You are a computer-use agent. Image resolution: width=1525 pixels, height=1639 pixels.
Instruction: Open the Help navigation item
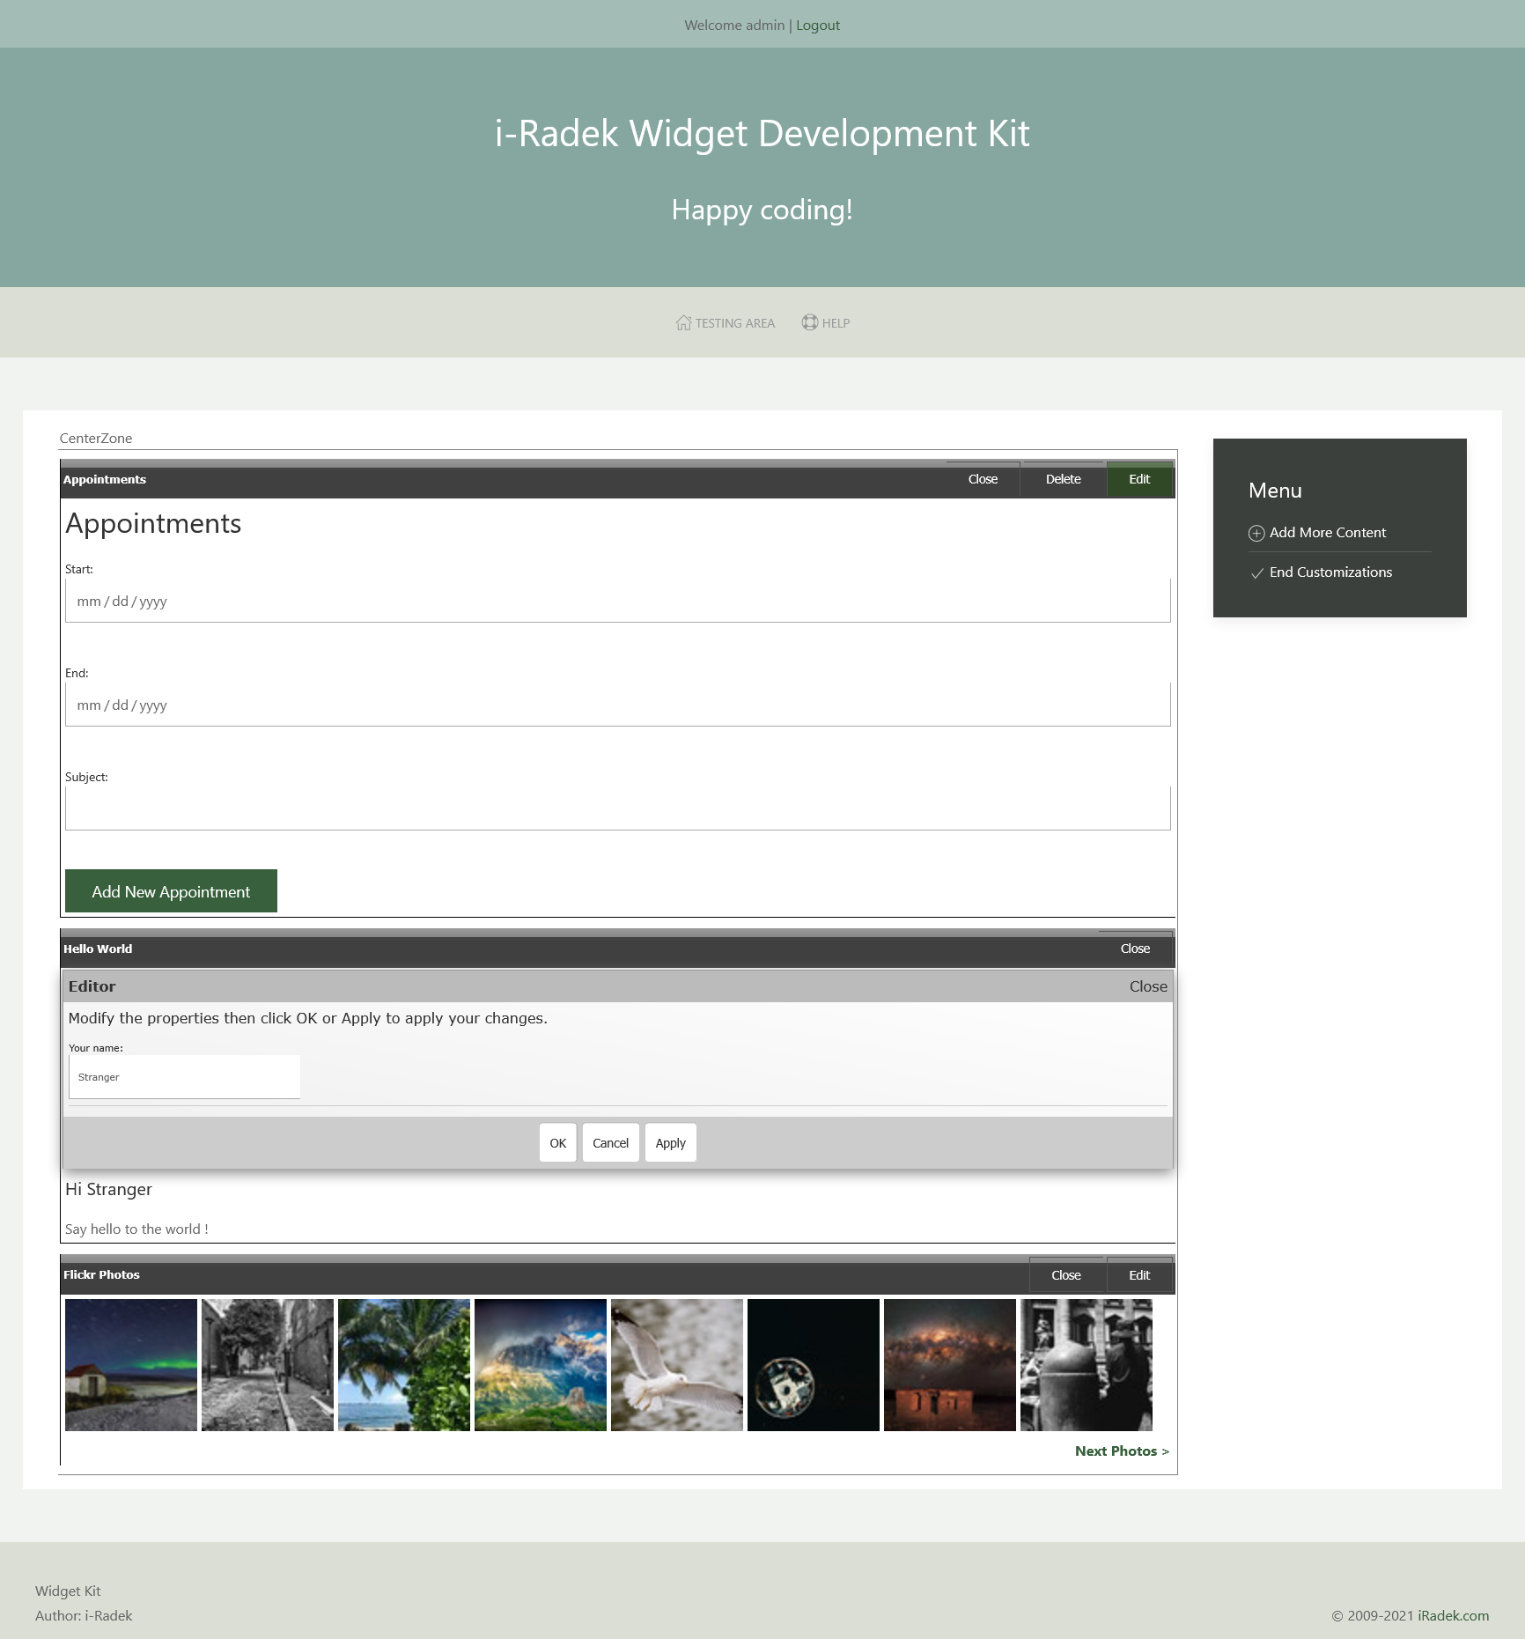pos(826,323)
